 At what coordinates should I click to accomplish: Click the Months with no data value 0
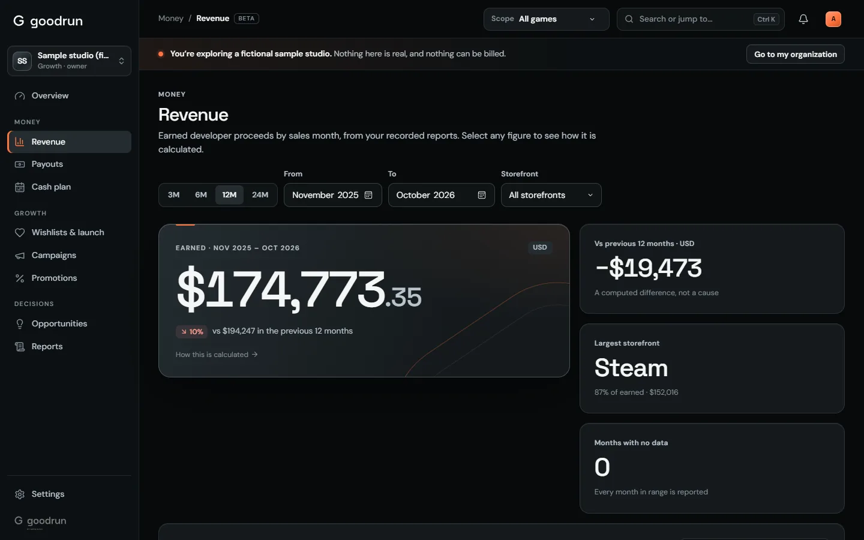point(602,467)
